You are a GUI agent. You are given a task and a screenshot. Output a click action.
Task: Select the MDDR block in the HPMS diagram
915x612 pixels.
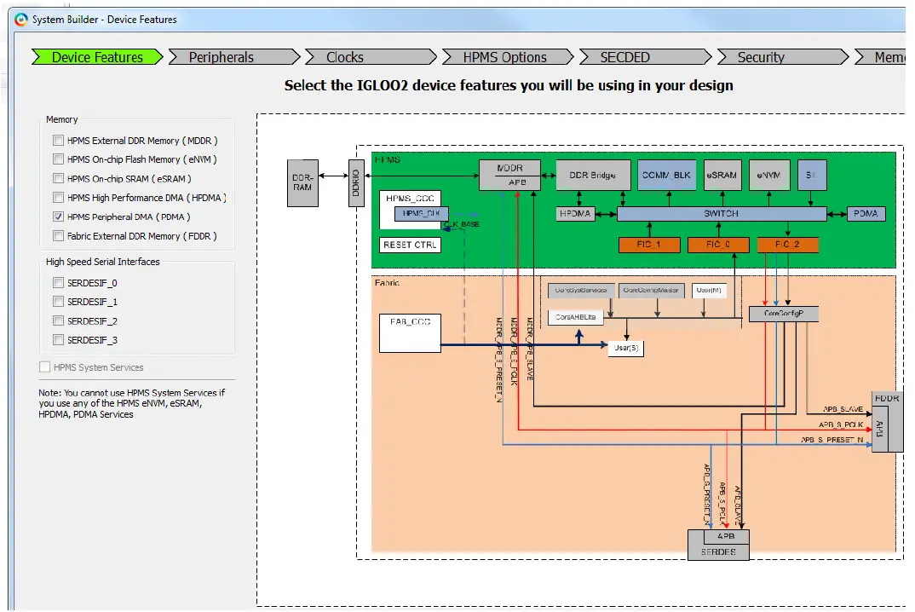click(509, 168)
